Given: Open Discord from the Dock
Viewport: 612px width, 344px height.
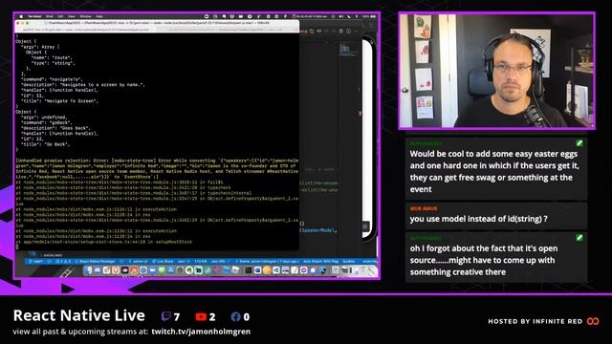Looking at the screenshot, I should tap(98, 269).
